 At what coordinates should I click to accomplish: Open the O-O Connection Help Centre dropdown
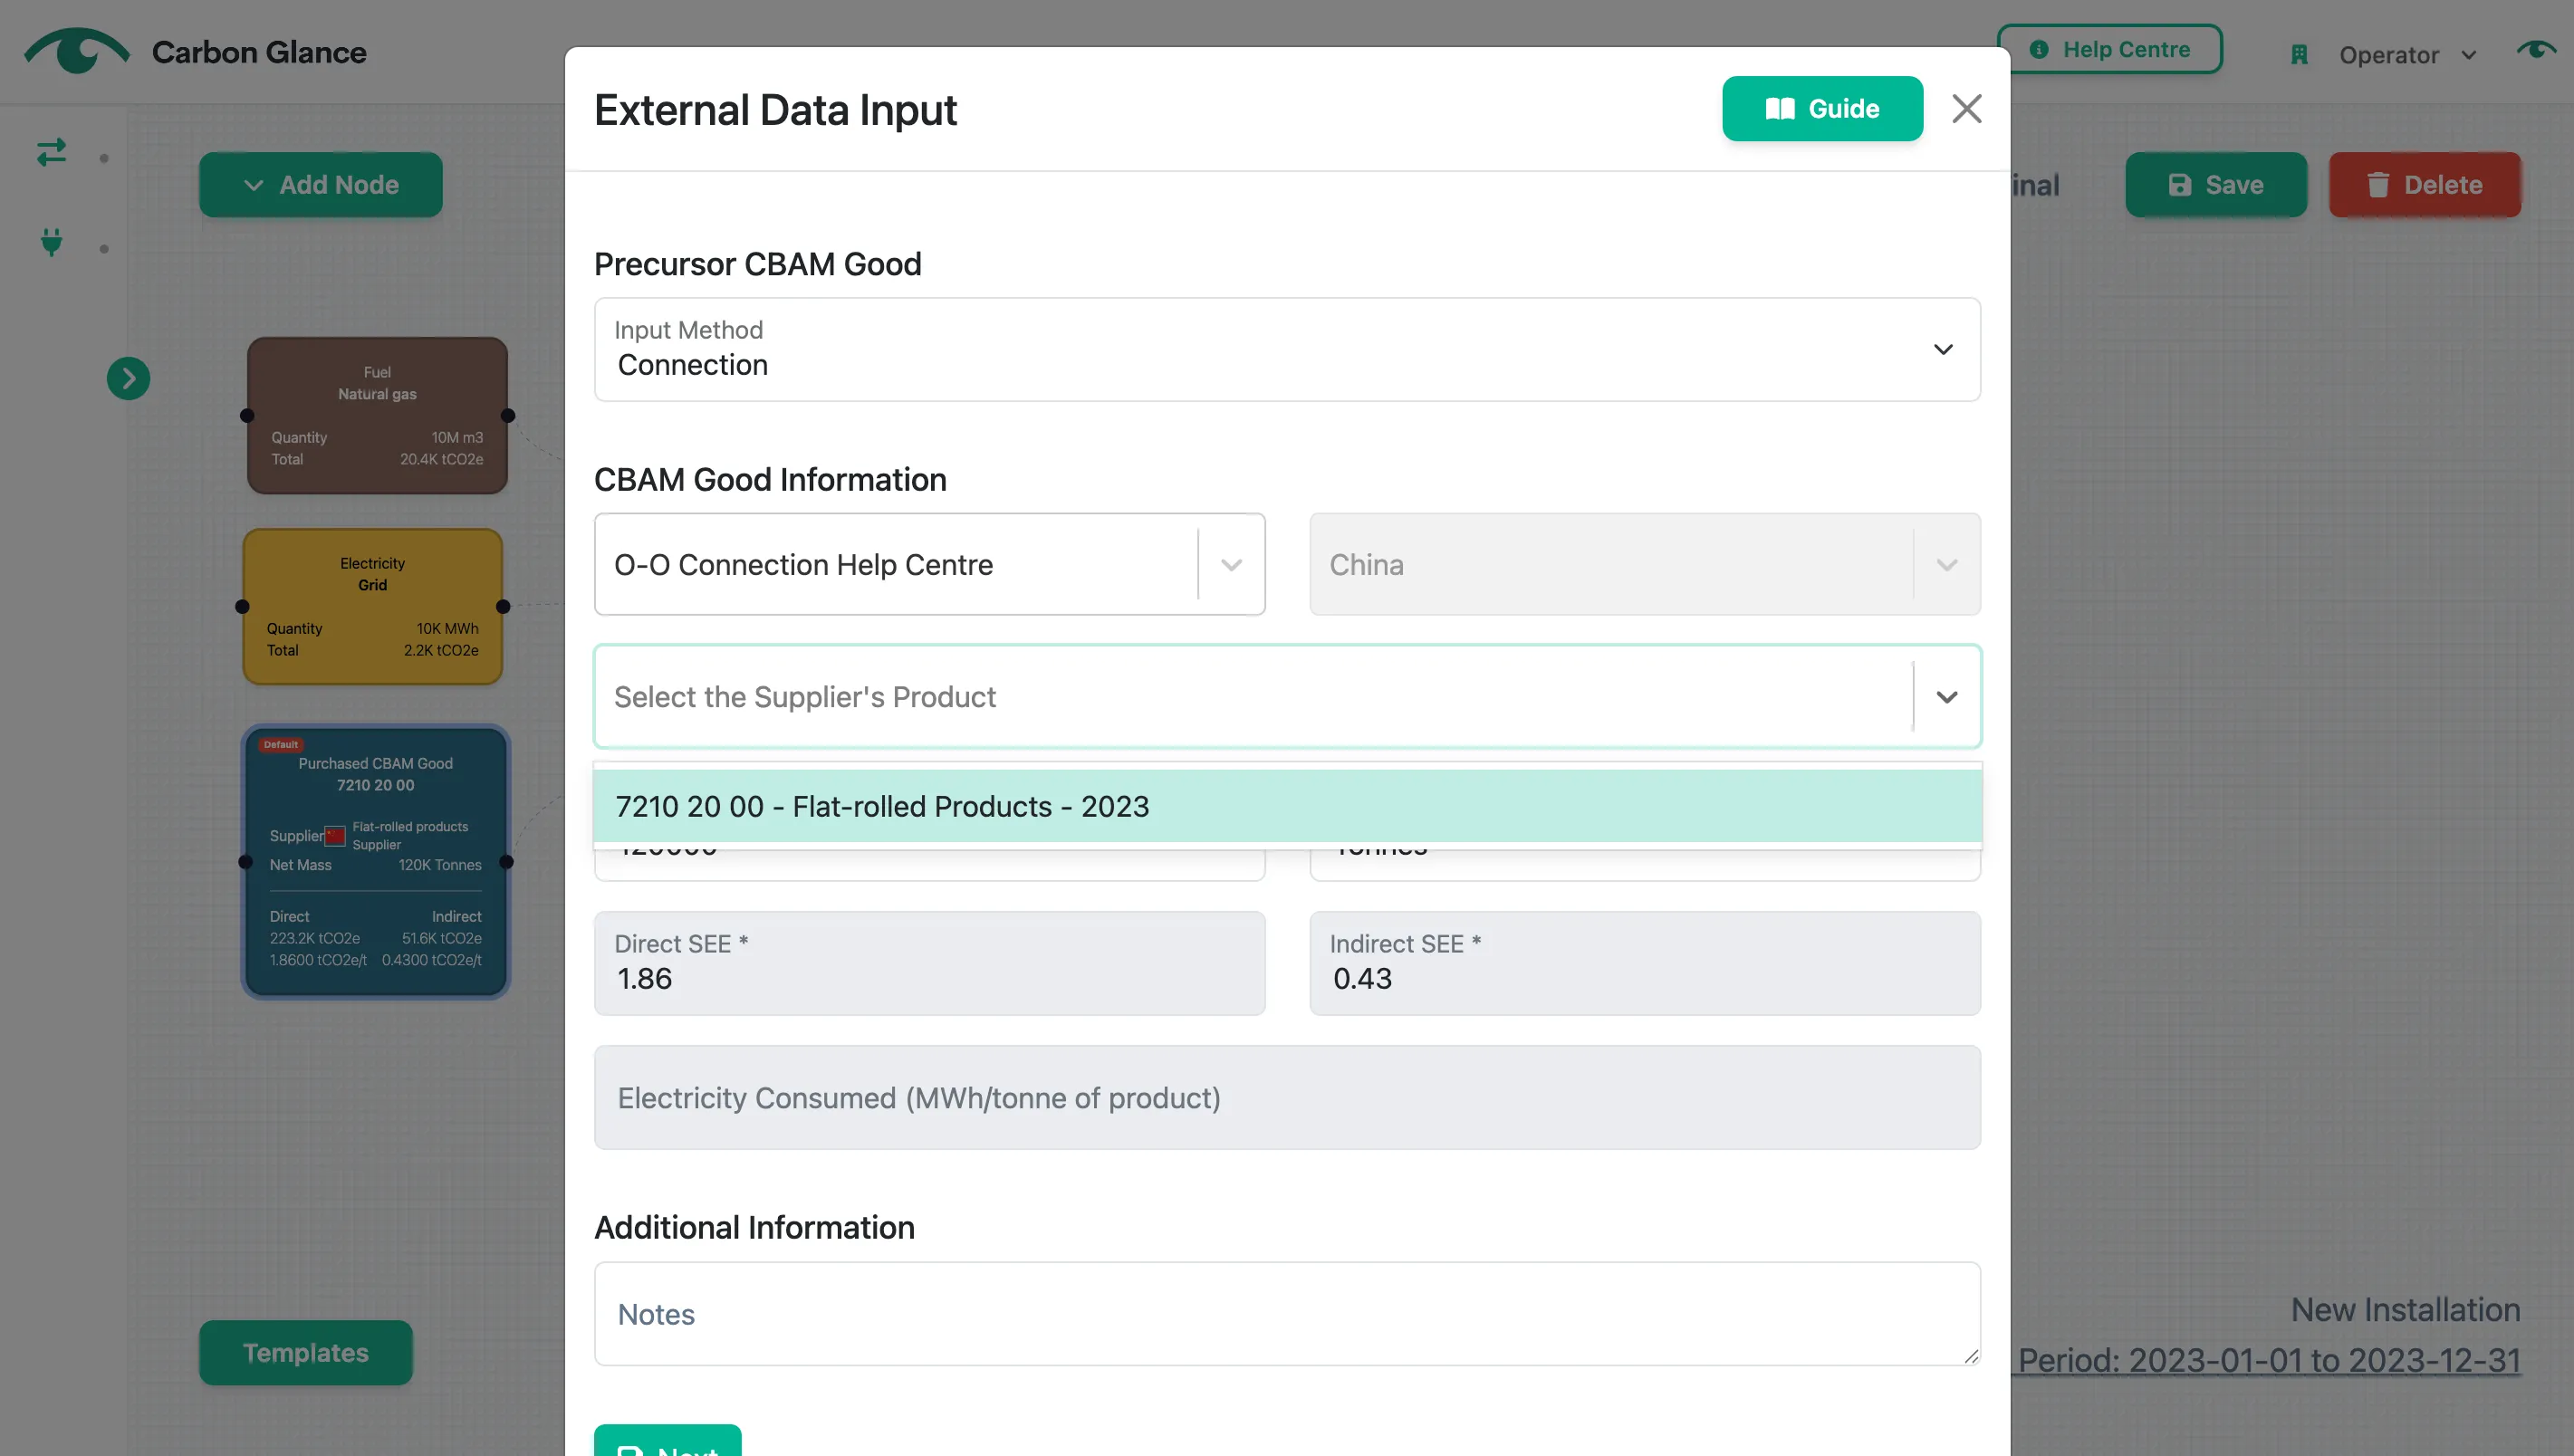929,564
